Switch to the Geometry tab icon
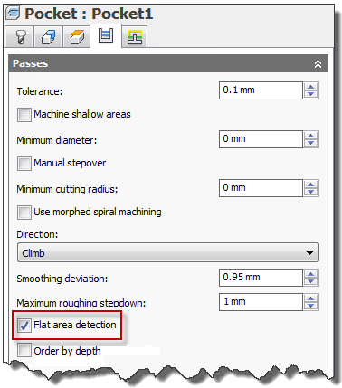The image size is (342, 388). [48, 37]
